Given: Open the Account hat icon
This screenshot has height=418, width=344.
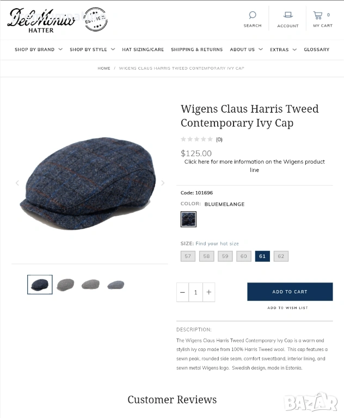Looking at the screenshot, I should [x=288, y=15].
